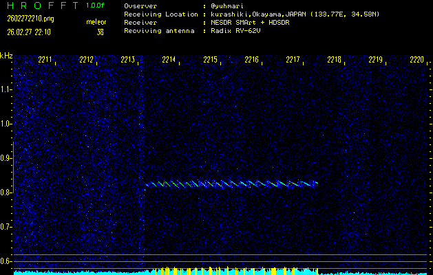Click time marker 2213
Viewport: 433px width, 275px height.
[x=127, y=60]
